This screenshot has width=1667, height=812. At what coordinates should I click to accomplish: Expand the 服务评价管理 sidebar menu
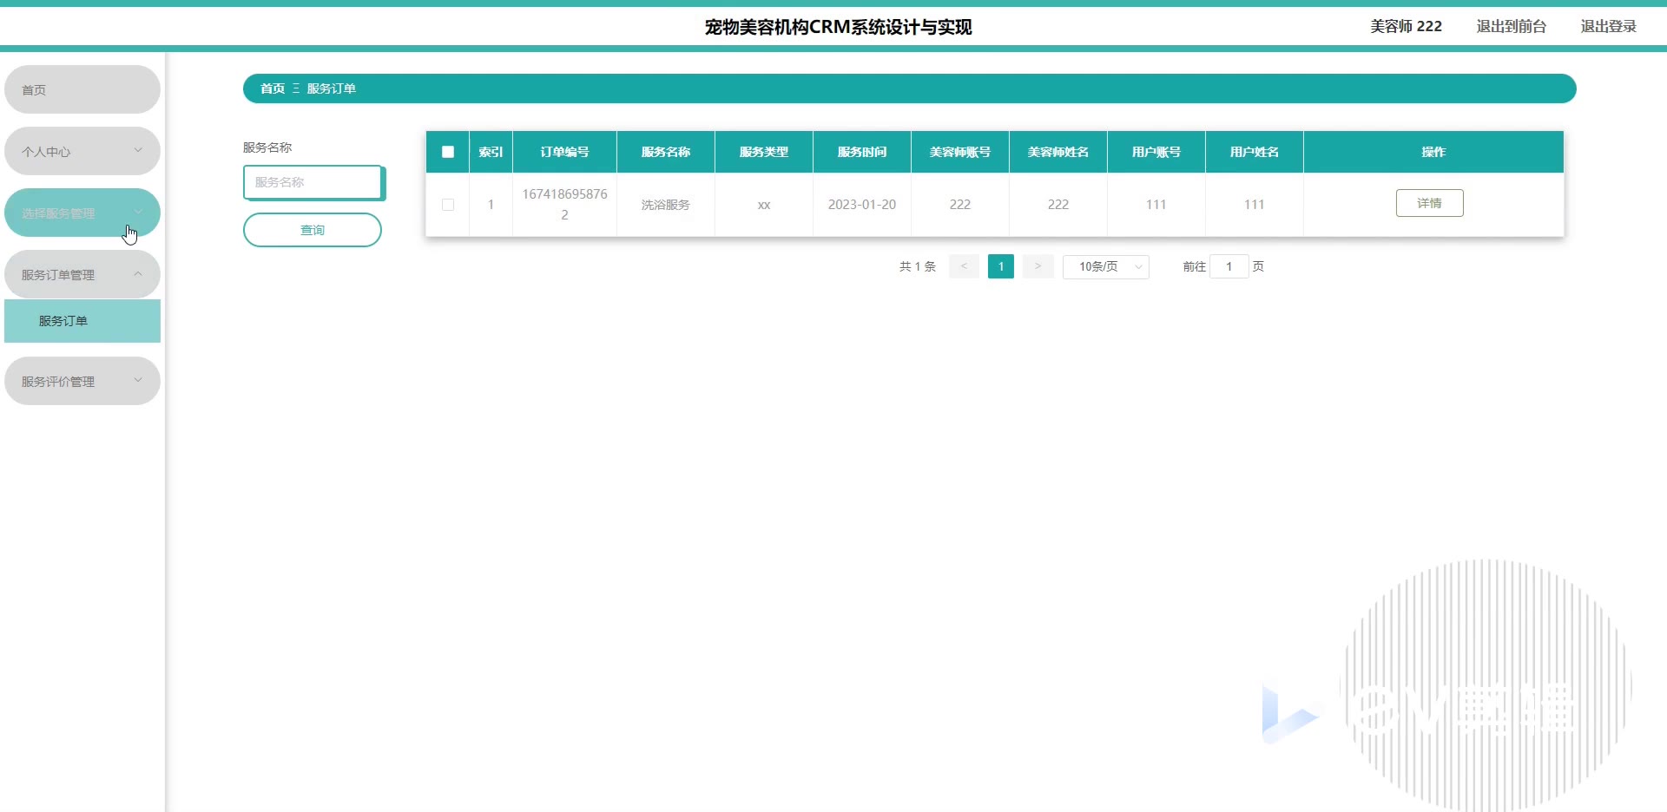click(82, 381)
